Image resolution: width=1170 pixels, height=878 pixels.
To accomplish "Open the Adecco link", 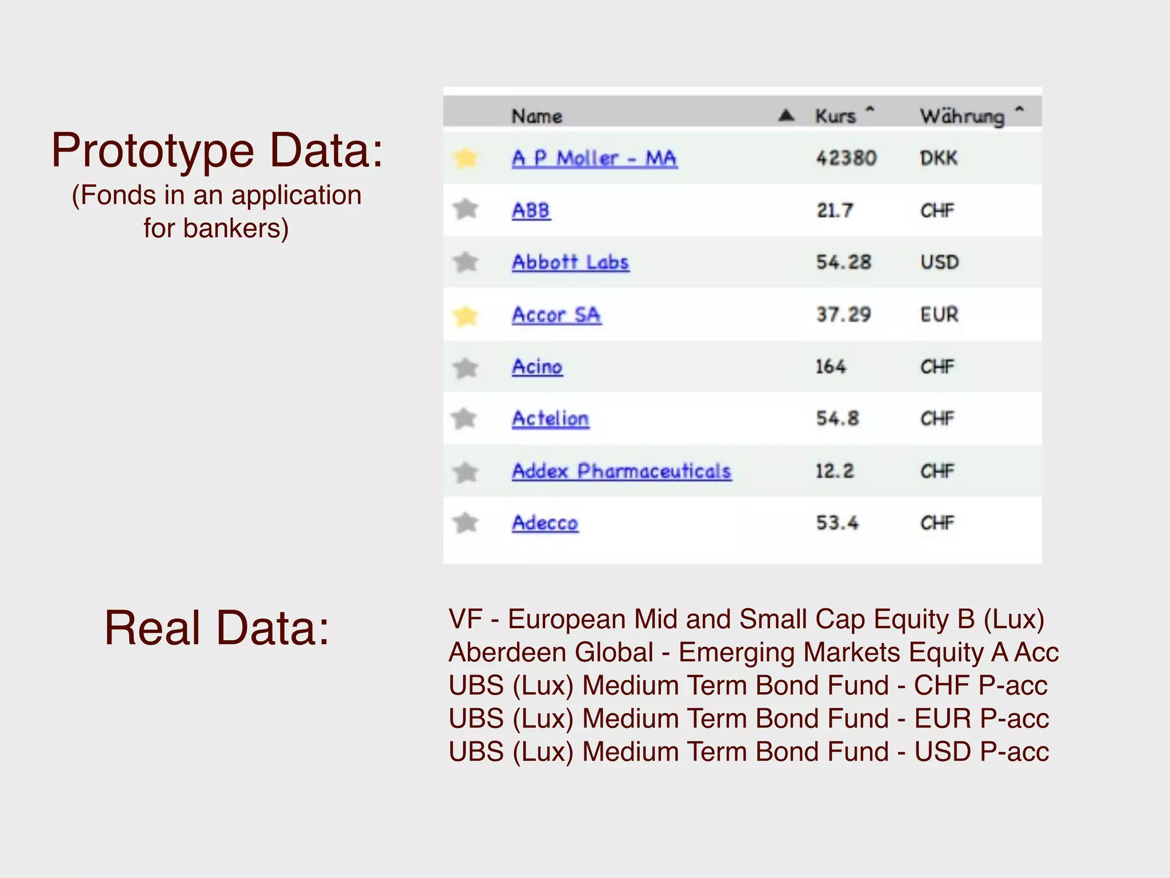I will 545,523.
